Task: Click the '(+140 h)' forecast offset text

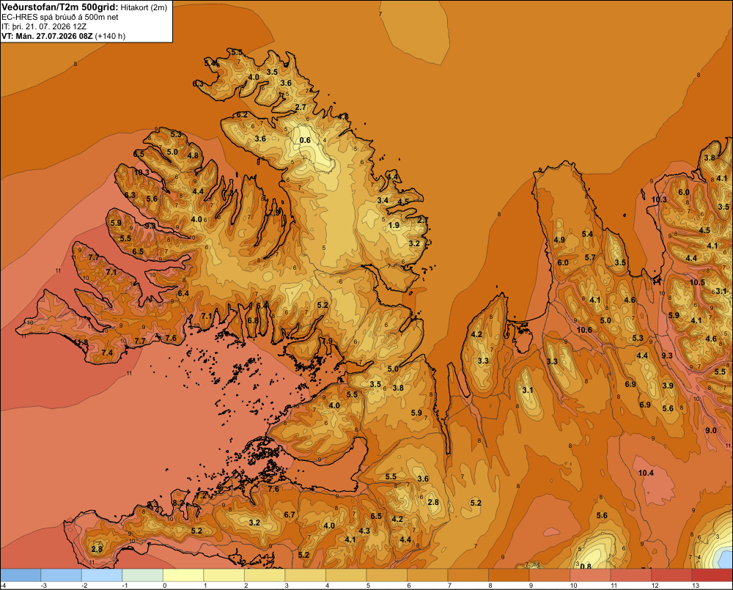Action: point(110,36)
